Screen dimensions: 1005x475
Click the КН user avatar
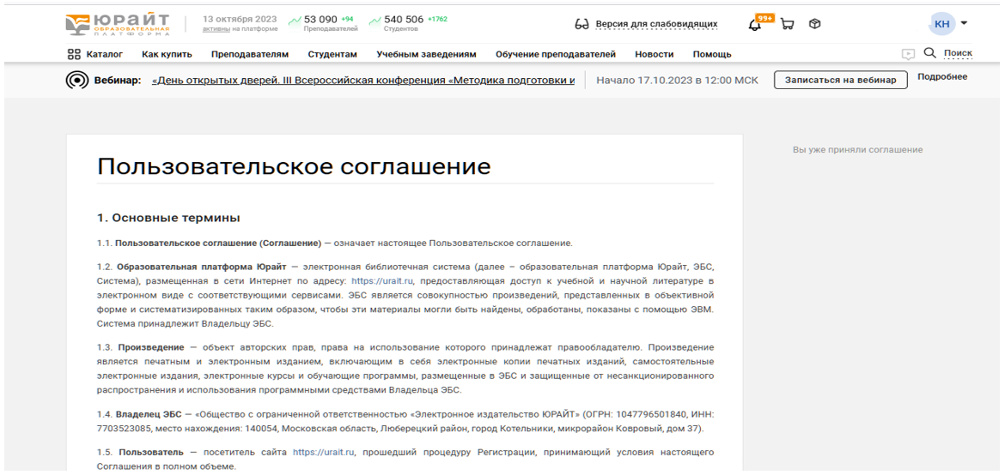[x=942, y=24]
